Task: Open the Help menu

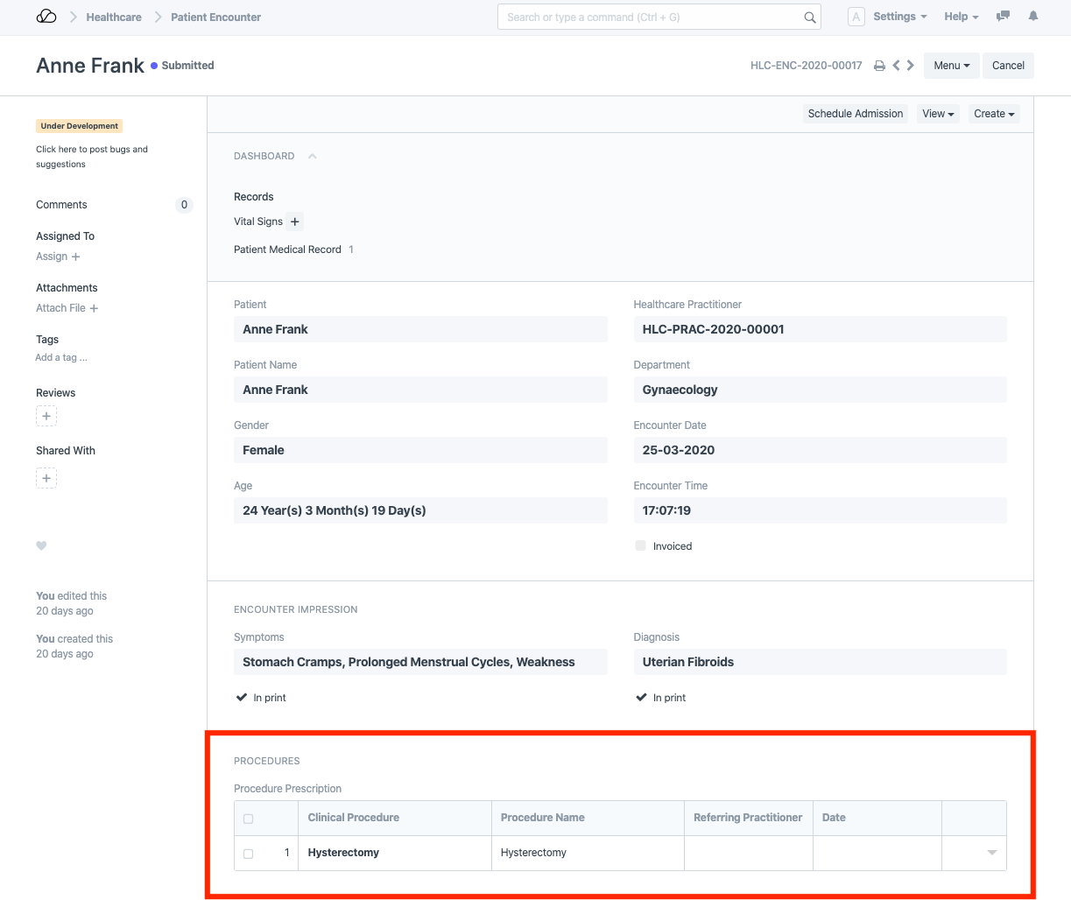Action: (961, 17)
